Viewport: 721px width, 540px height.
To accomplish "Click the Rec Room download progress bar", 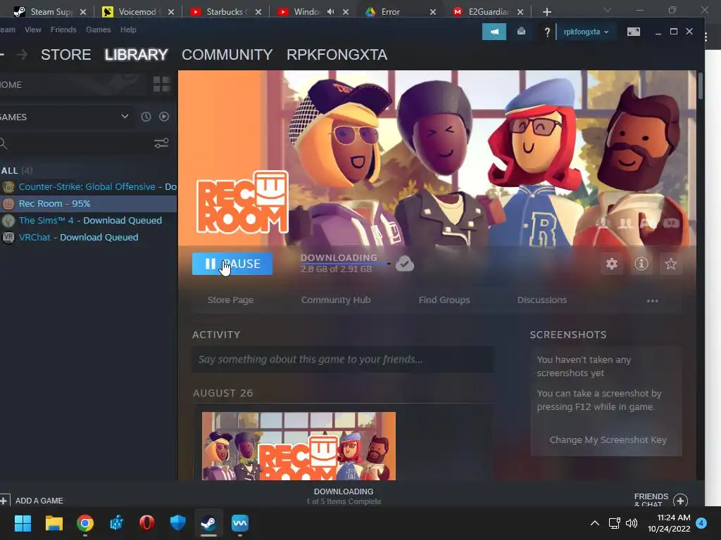I will pos(345,264).
